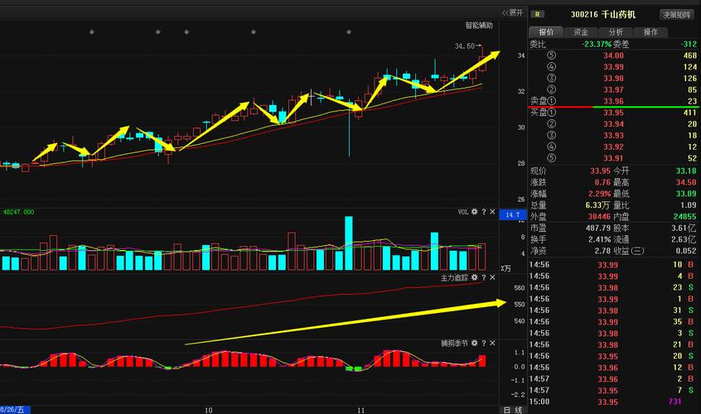Click the 决策矩阵 button
Image resolution: width=701 pixels, height=414 pixels.
pyautogui.click(x=676, y=14)
